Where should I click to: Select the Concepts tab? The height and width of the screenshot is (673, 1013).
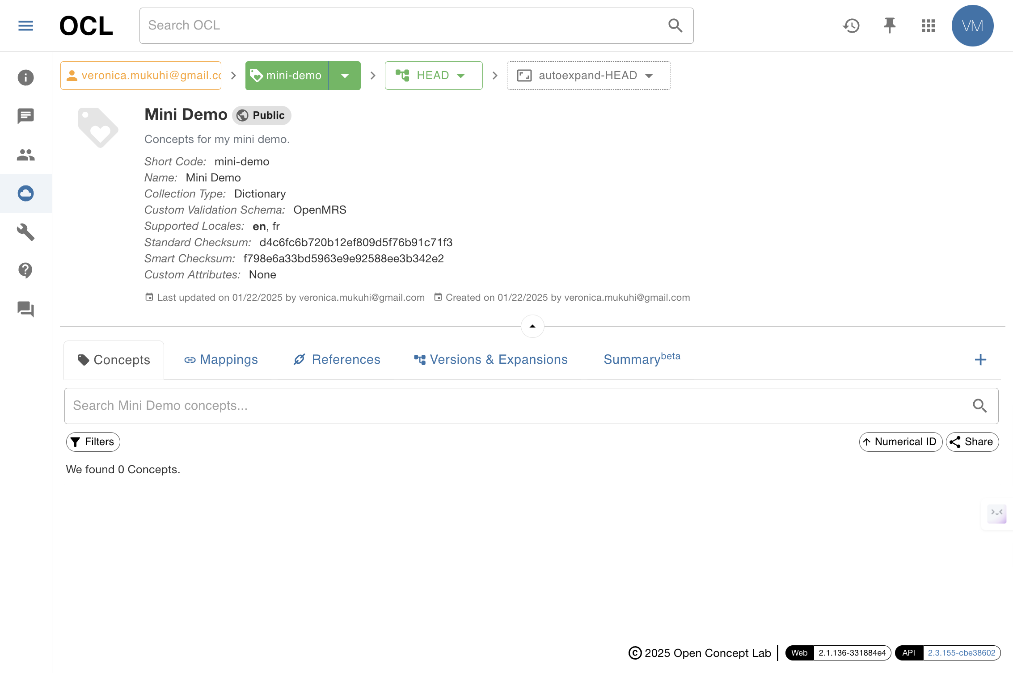click(x=114, y=360)
